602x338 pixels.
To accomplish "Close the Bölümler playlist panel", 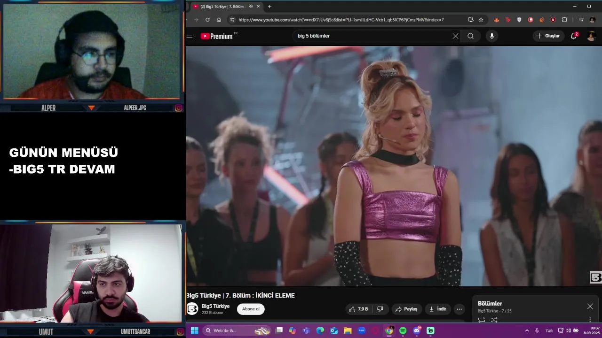I will coord(590,307).
